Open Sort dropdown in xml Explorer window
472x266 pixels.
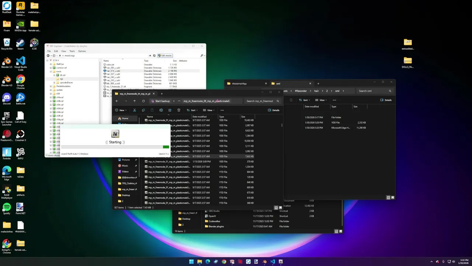tap(304, 100)
